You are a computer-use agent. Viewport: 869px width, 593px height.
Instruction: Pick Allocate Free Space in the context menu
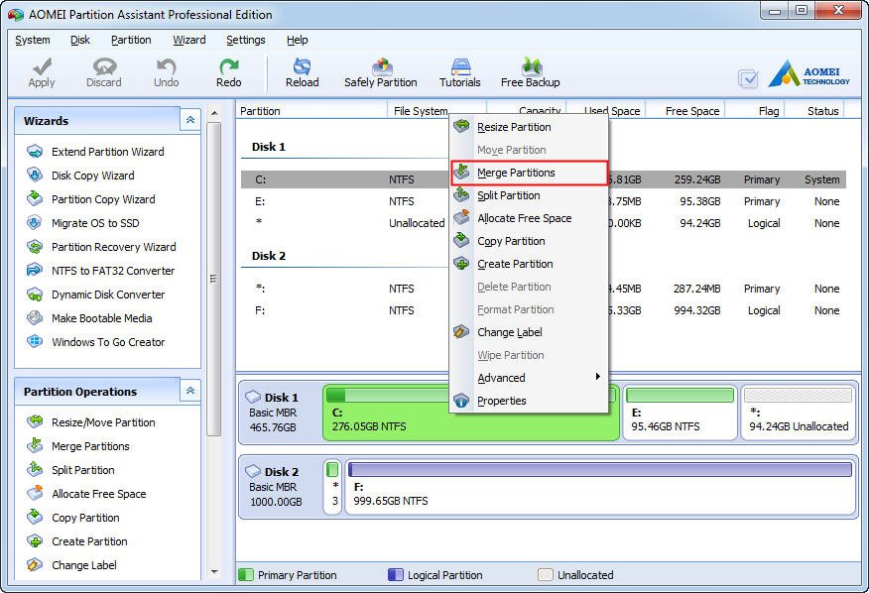click(529, 218)
